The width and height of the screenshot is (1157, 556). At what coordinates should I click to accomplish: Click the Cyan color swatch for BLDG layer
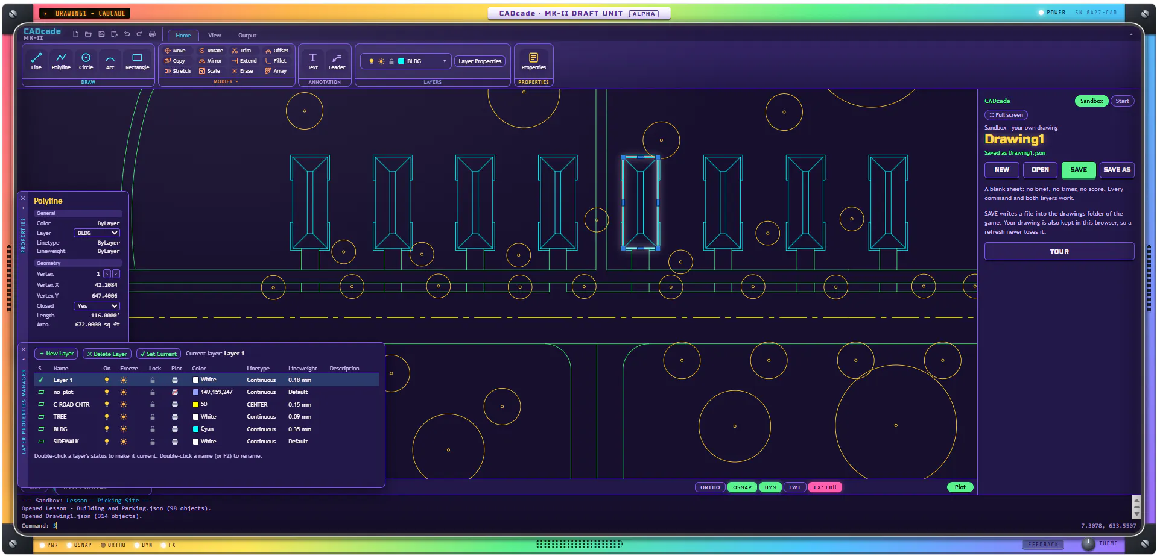coord(195,429)
